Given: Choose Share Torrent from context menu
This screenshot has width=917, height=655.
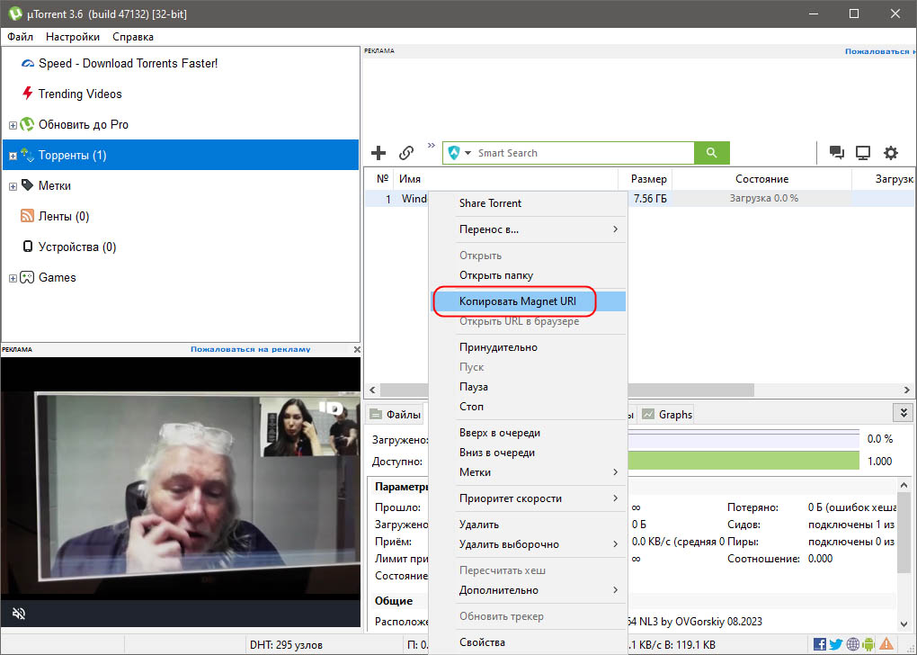Looking at the screenshot, I should coord(528,203).
